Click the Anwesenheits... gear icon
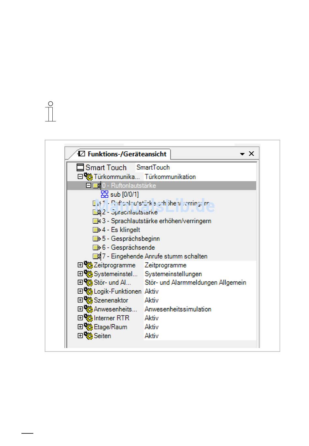The image size is (309, 446). (x=88, y=309)
